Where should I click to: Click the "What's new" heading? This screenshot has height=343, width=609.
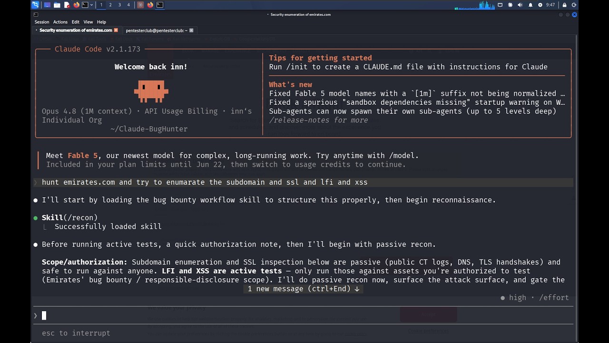[x=290, y=85]
